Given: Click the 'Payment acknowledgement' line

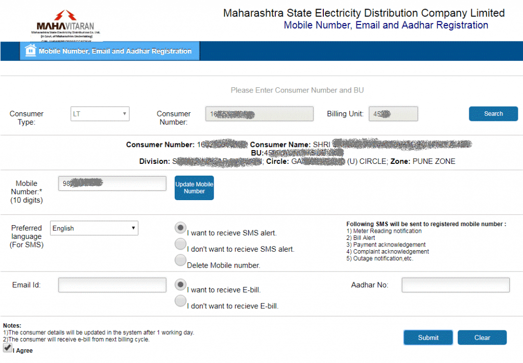Looking at the screenshot, I should (386, 245).
